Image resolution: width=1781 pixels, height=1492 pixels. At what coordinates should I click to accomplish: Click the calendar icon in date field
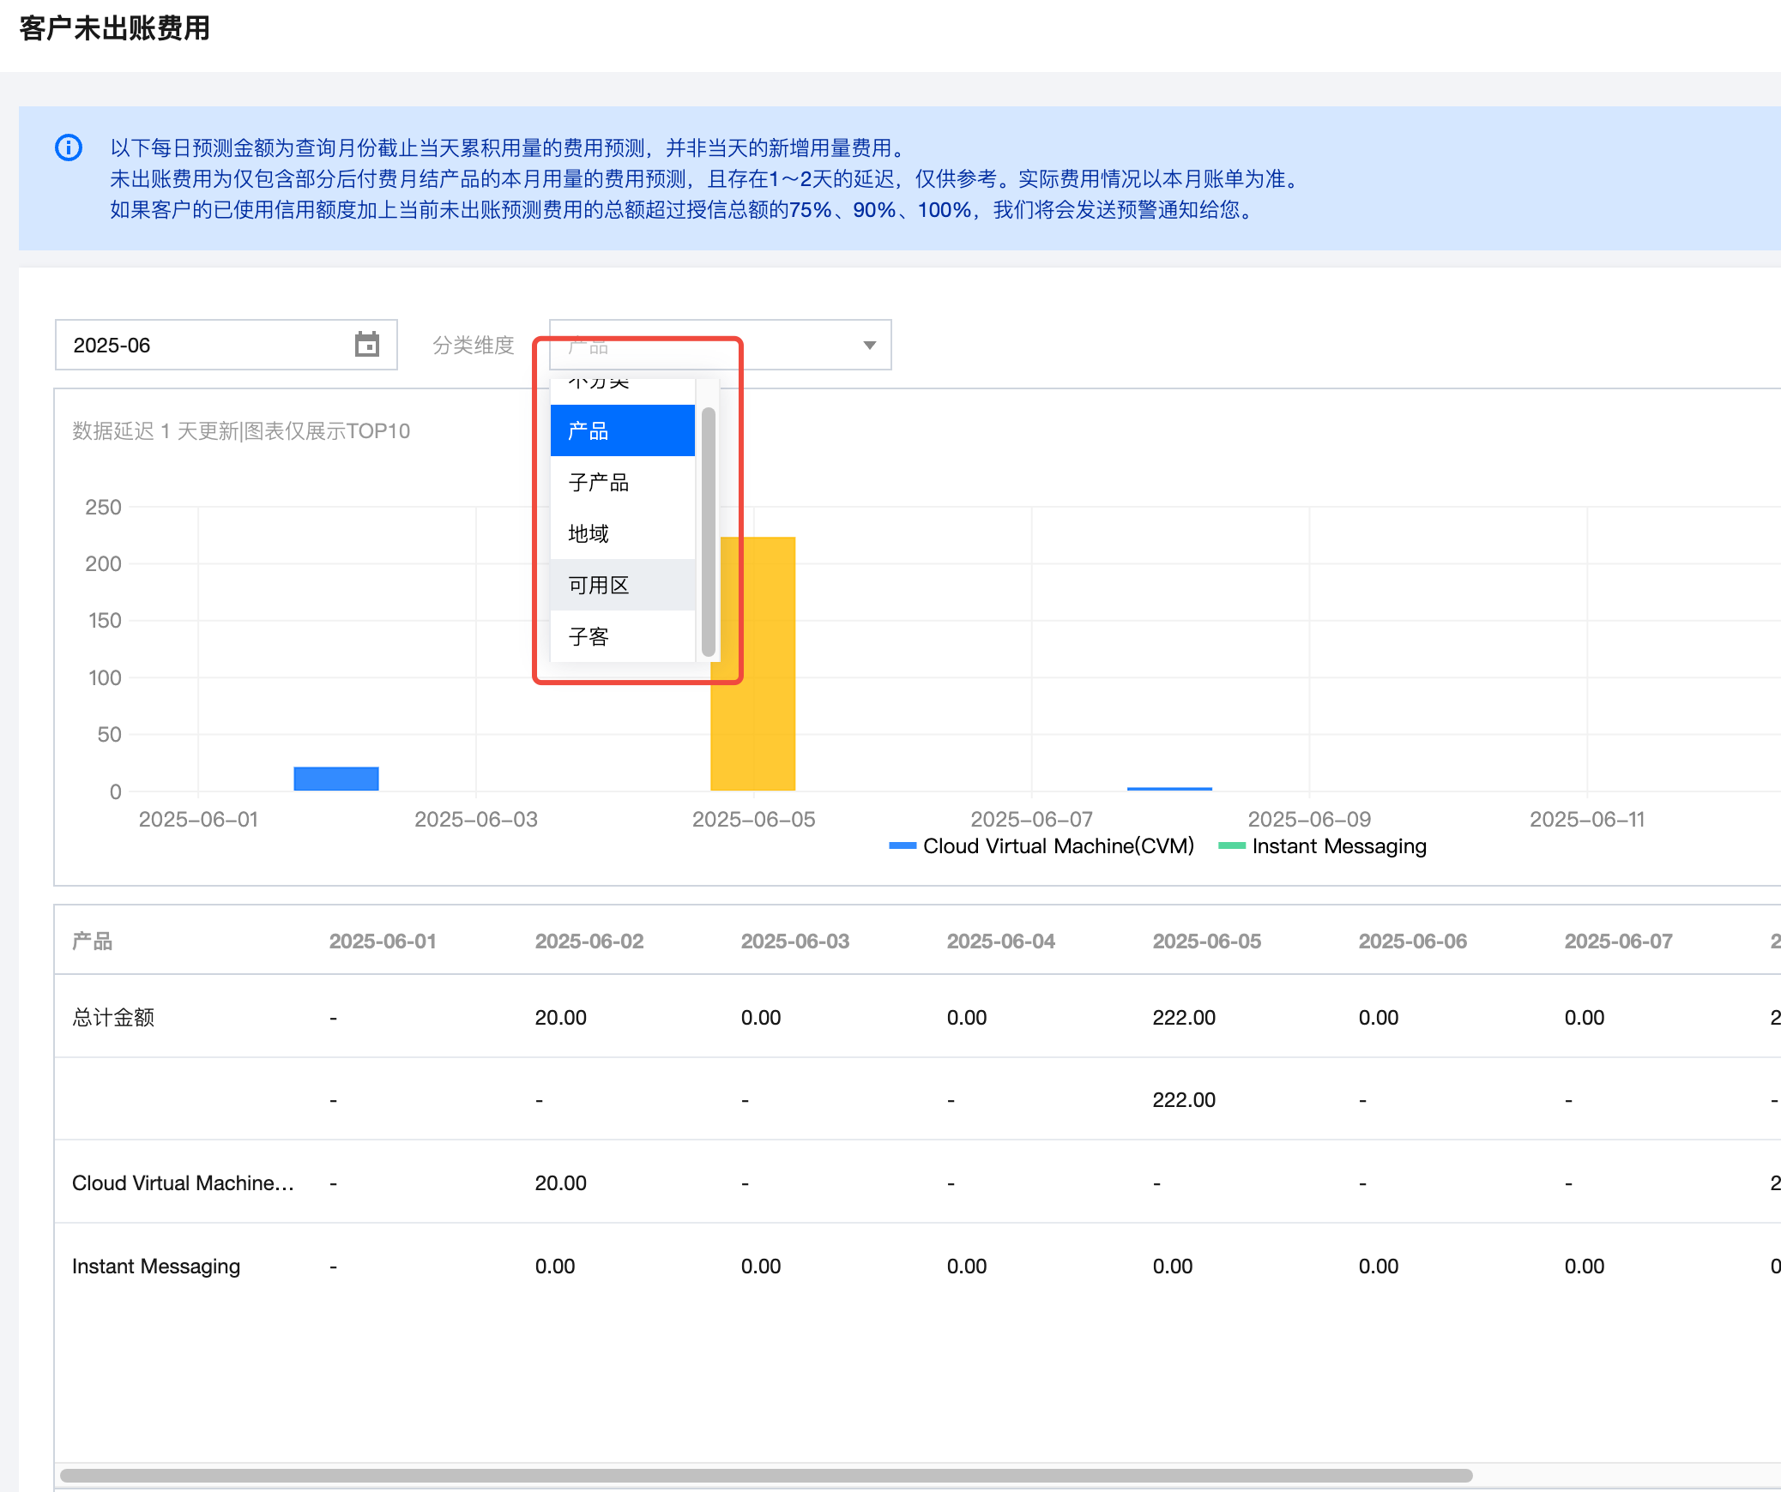click(367, 345)
